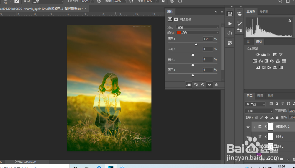This screenshot has height=168, width=295.
Task: Reset adjustment defaults in Properties panel
Action: coord(203,85)
